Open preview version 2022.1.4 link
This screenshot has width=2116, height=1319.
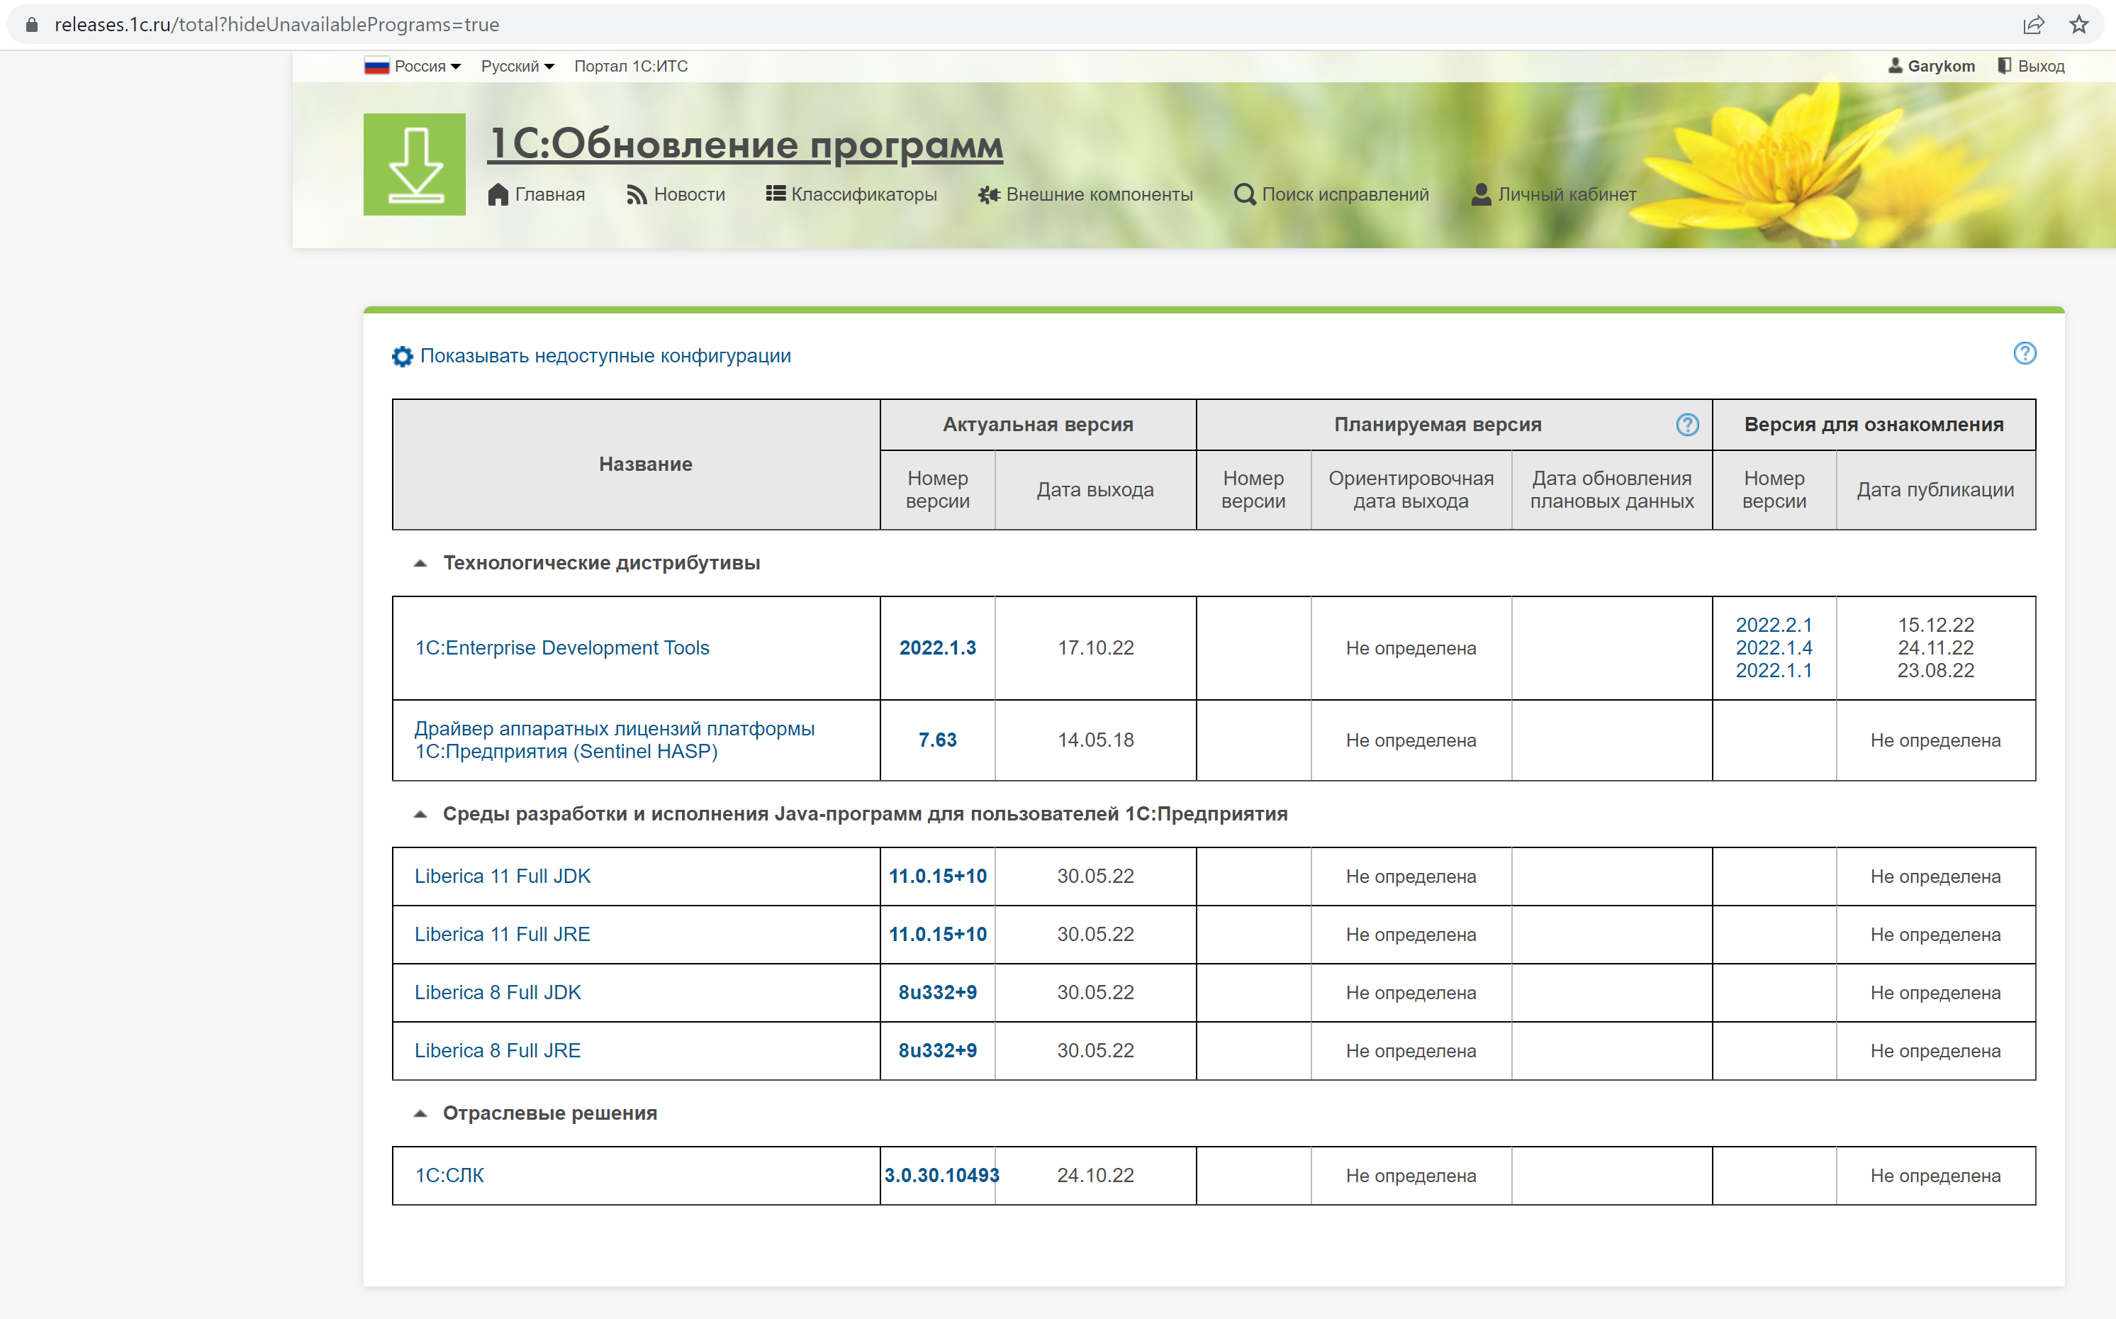(1774, 648)
